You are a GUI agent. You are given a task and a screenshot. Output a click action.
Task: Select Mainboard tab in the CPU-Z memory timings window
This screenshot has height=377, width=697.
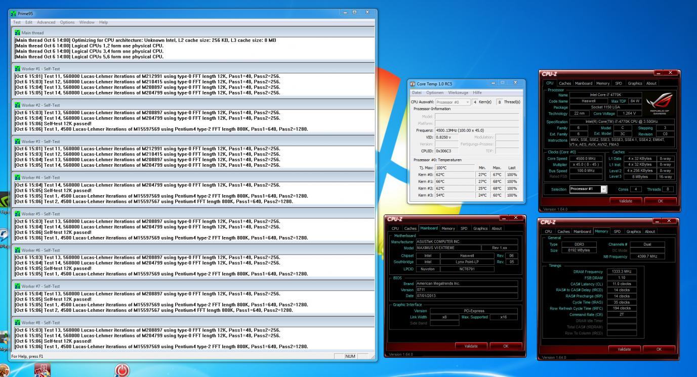click(x=583, y=231)
